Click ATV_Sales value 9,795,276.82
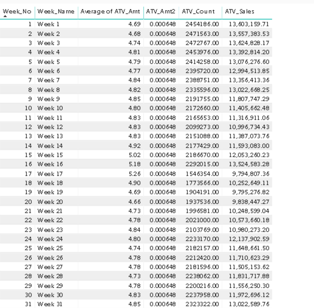The height and width of the screenshot is (308, 314). pos(251,192)
